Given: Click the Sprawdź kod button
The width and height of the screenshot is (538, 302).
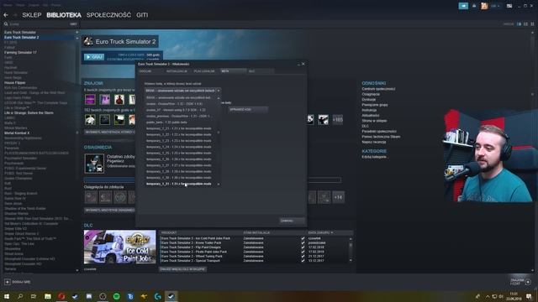Looking at the screenshot, I should coord(249,110).
